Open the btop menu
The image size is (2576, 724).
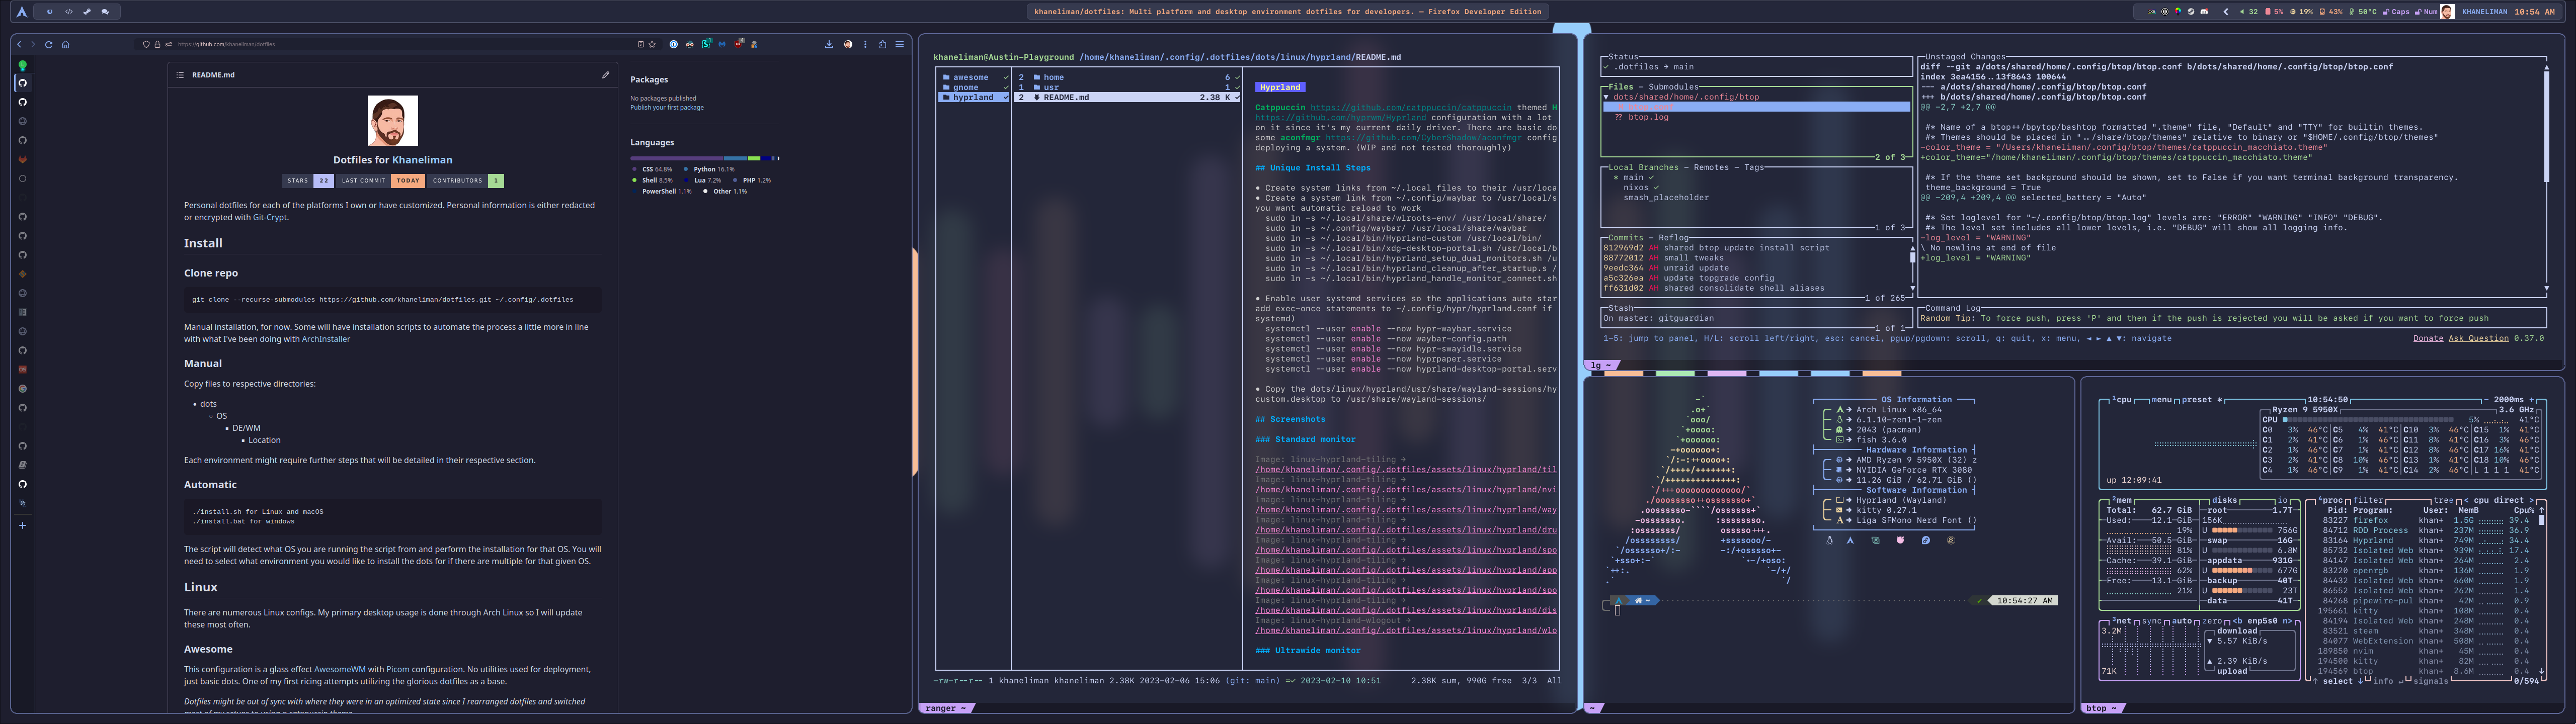(x=2161, y=400)
